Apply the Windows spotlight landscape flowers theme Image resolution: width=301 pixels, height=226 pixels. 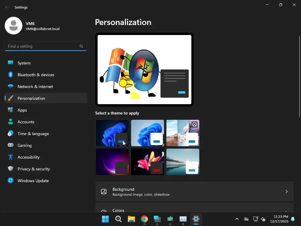183,133
